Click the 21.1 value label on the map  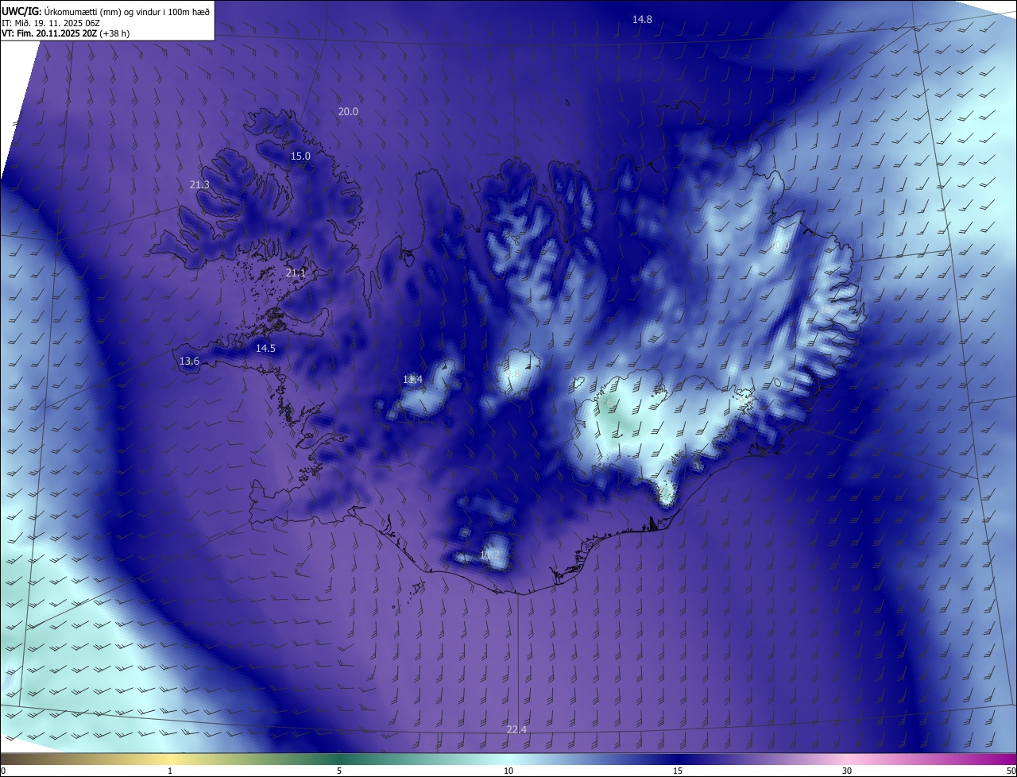click(296, 273)
